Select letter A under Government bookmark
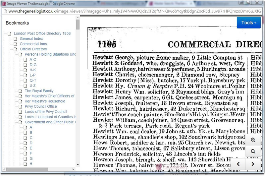This screenshot has height=176, width=265. point(31,127)
